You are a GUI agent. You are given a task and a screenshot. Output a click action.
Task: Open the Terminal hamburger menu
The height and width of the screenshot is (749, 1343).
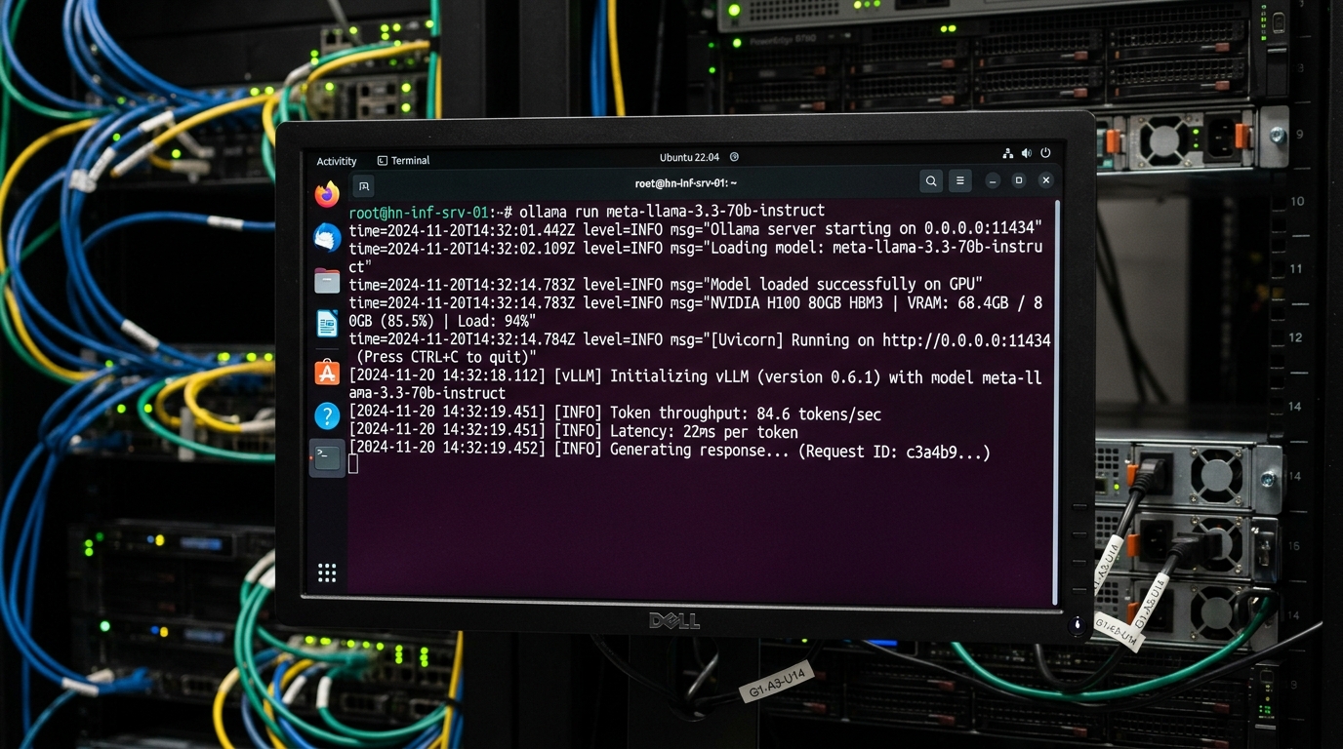coord(960,181)
